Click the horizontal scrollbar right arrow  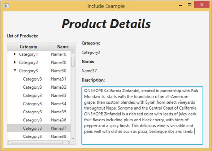[x=69, y=142]
